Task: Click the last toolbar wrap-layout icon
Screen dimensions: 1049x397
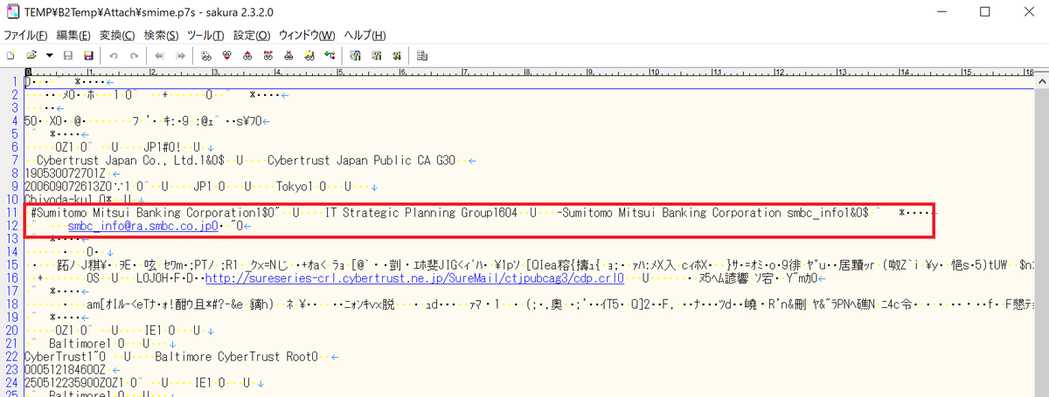Action: click(421, 55)
